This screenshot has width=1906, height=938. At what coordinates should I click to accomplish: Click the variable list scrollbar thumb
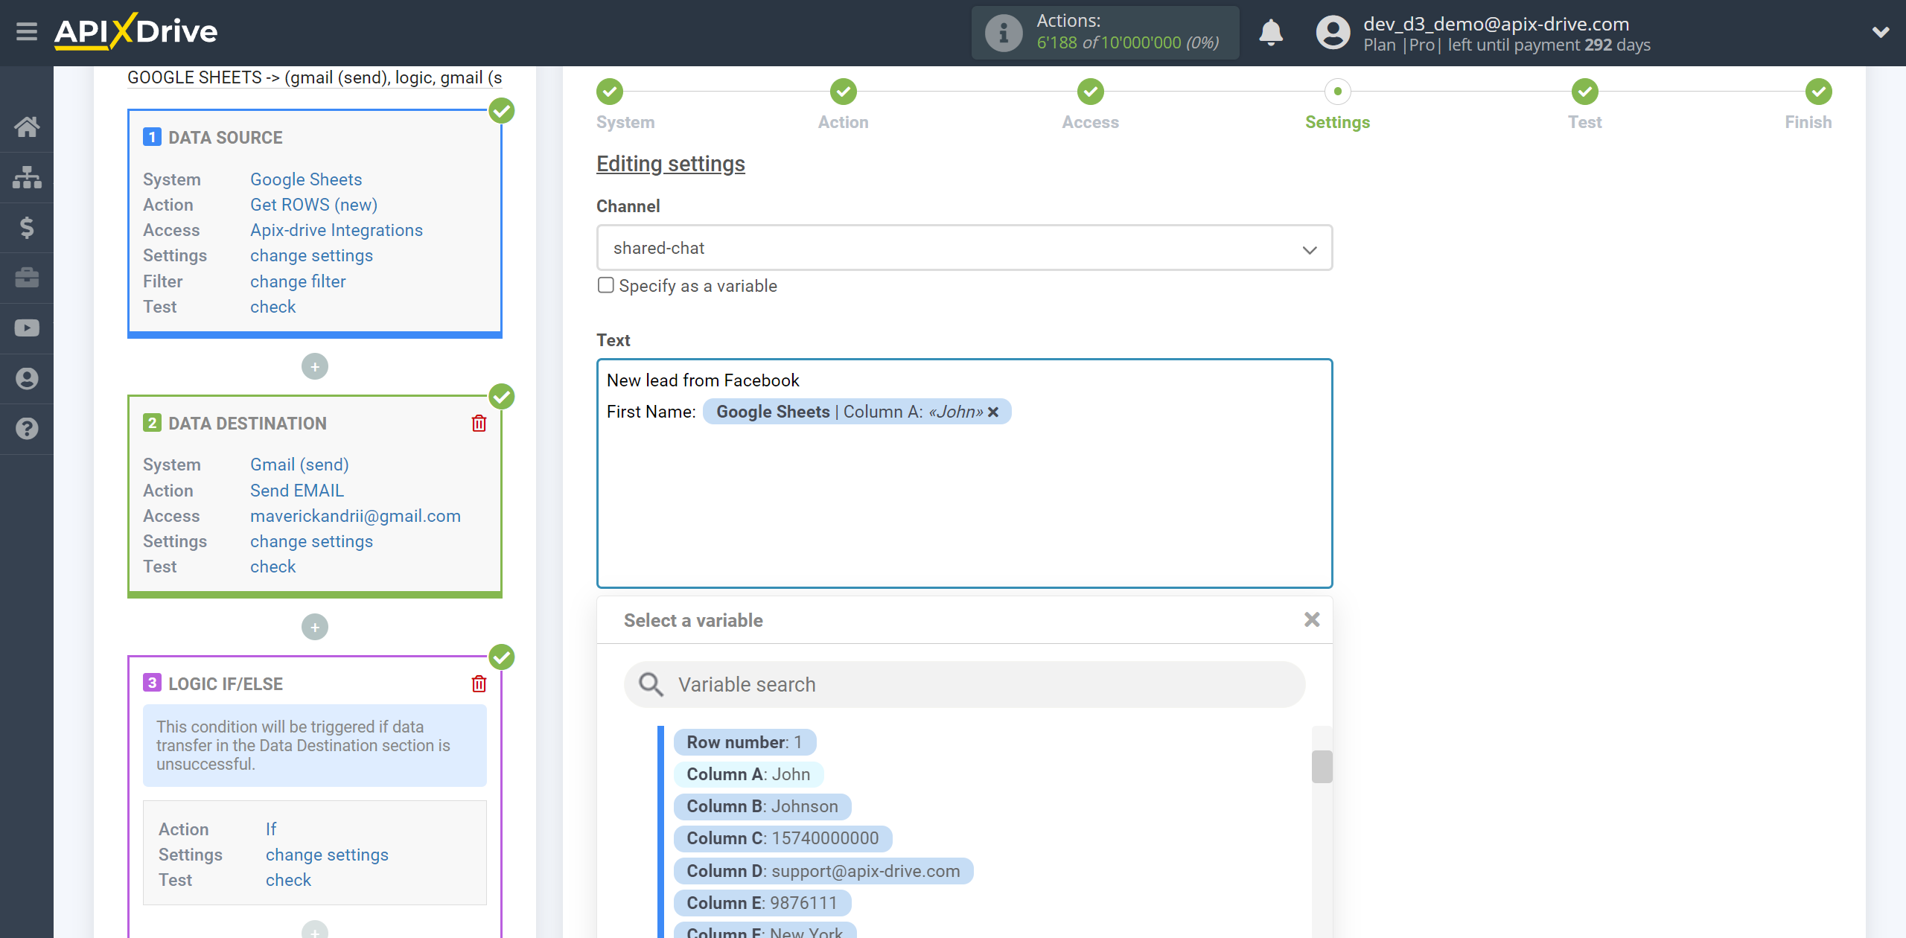[x=1322, y=766]
